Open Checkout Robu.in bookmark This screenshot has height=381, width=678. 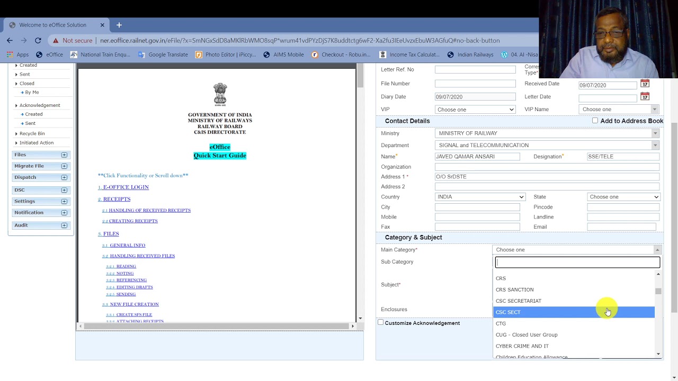click(x=341, y=55)
